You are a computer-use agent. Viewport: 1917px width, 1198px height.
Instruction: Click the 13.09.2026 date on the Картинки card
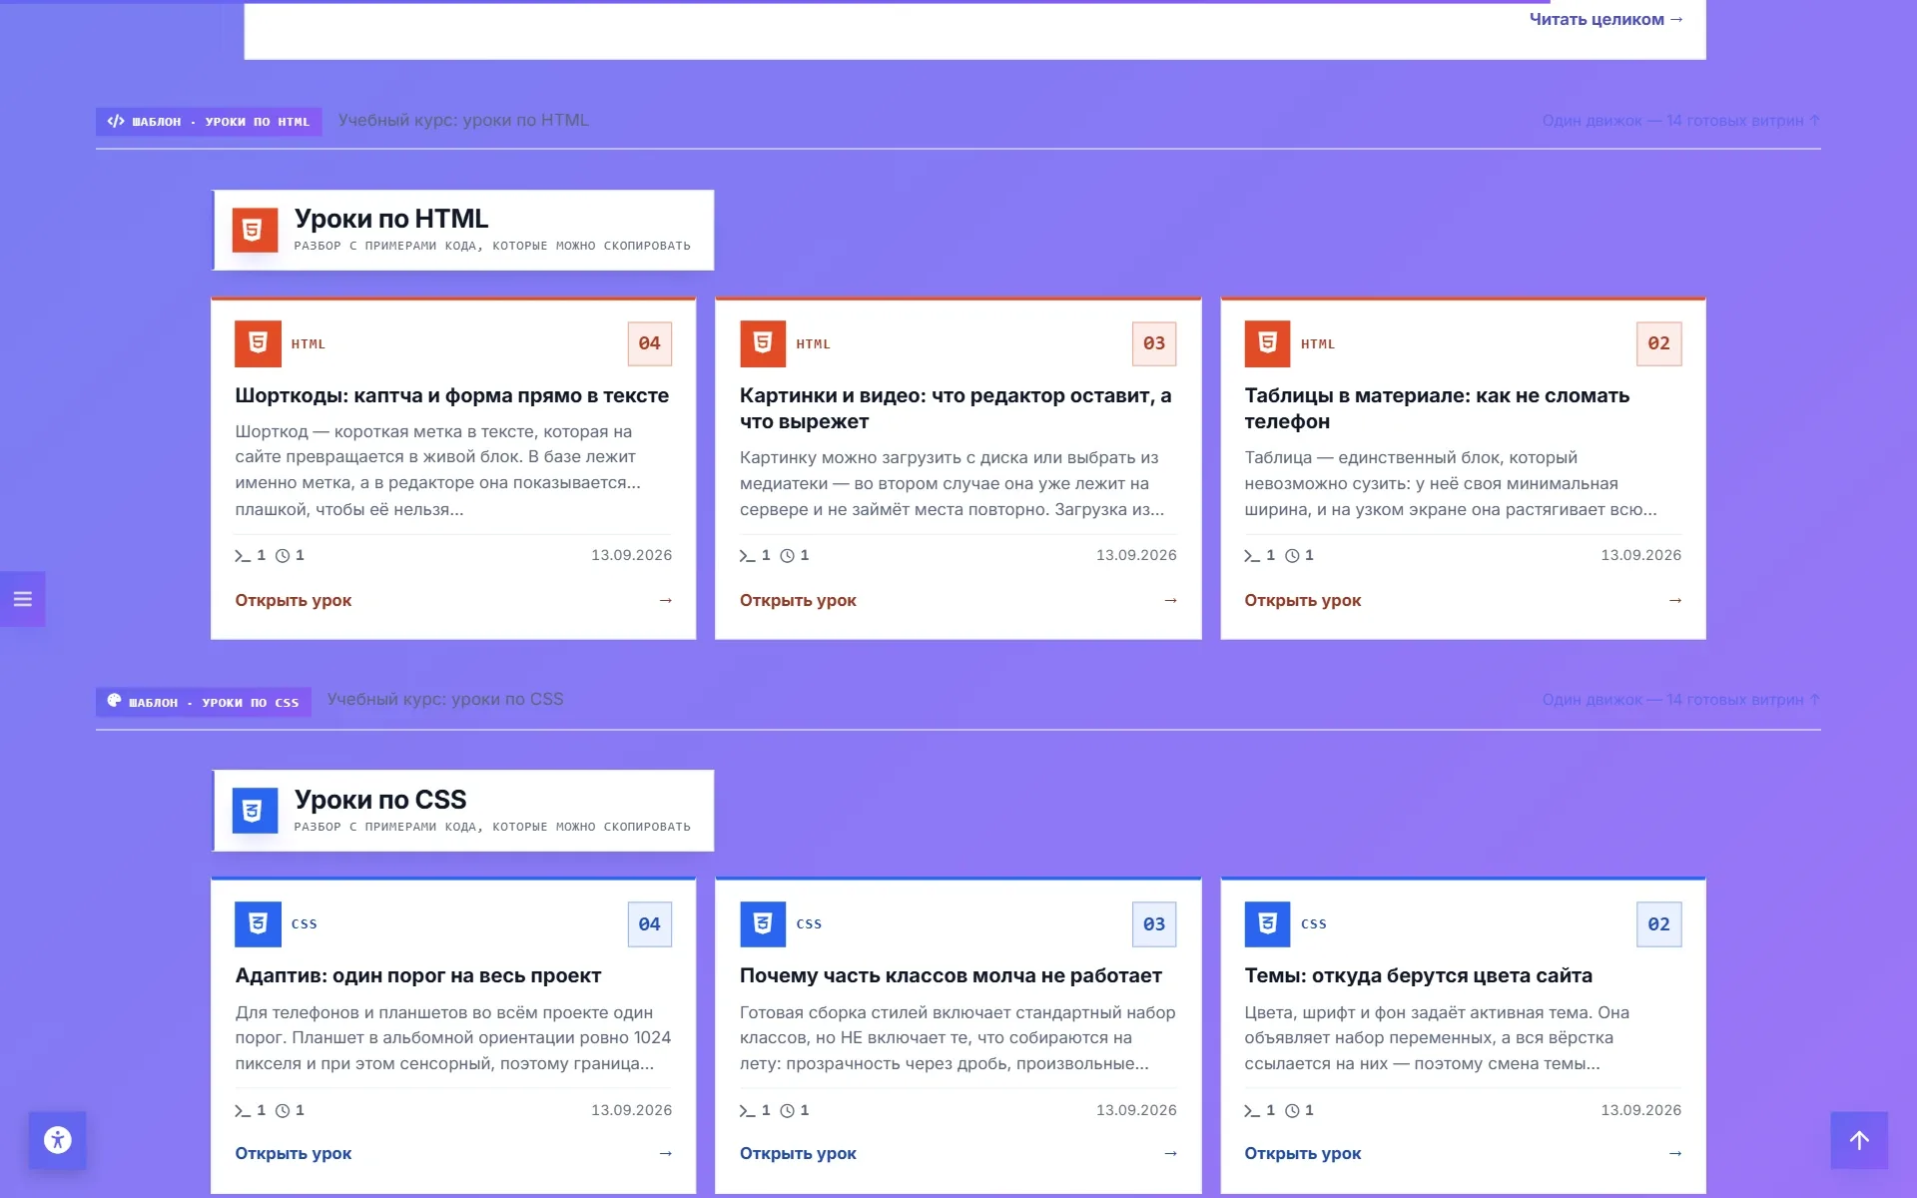tap(1136, 555)
